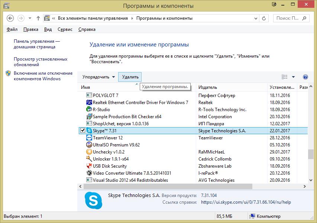Click the Skype icon in list row

point(89,130)
